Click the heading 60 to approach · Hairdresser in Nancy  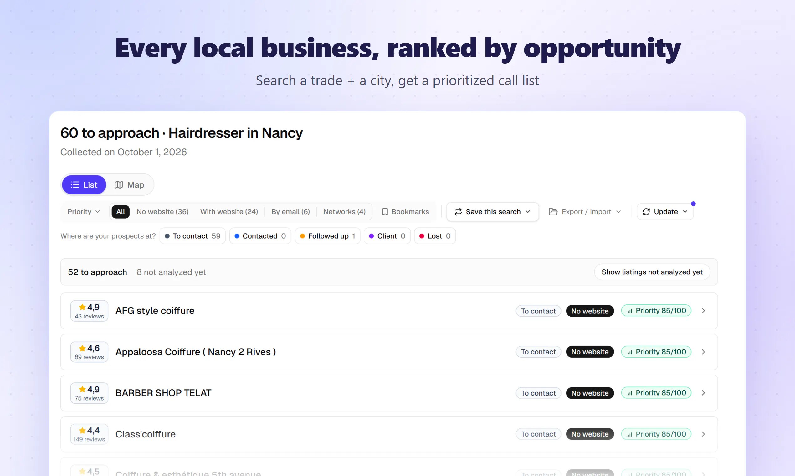point(182,133)
